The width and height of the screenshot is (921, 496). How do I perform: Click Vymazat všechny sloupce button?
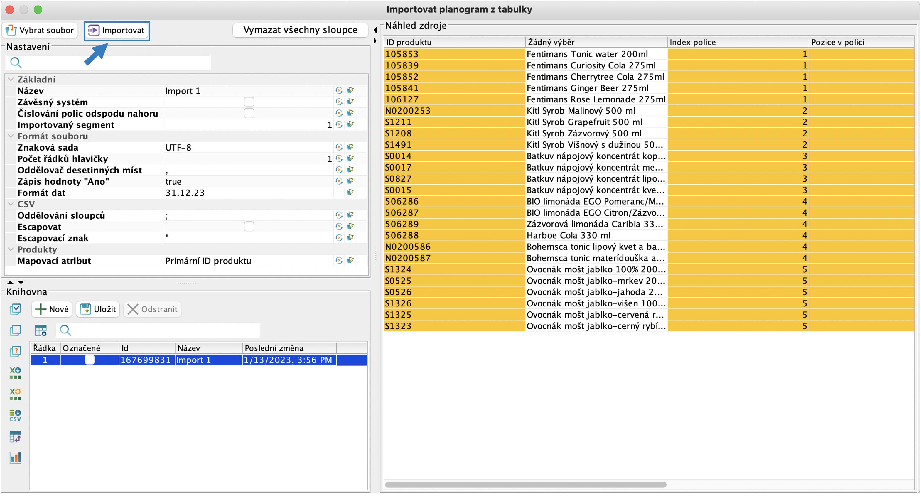pos(300,30)
